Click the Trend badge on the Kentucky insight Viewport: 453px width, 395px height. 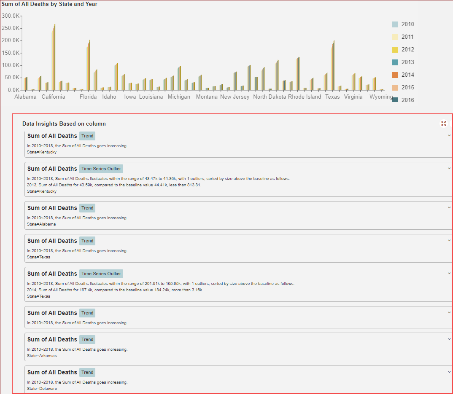tap(87, 136)
